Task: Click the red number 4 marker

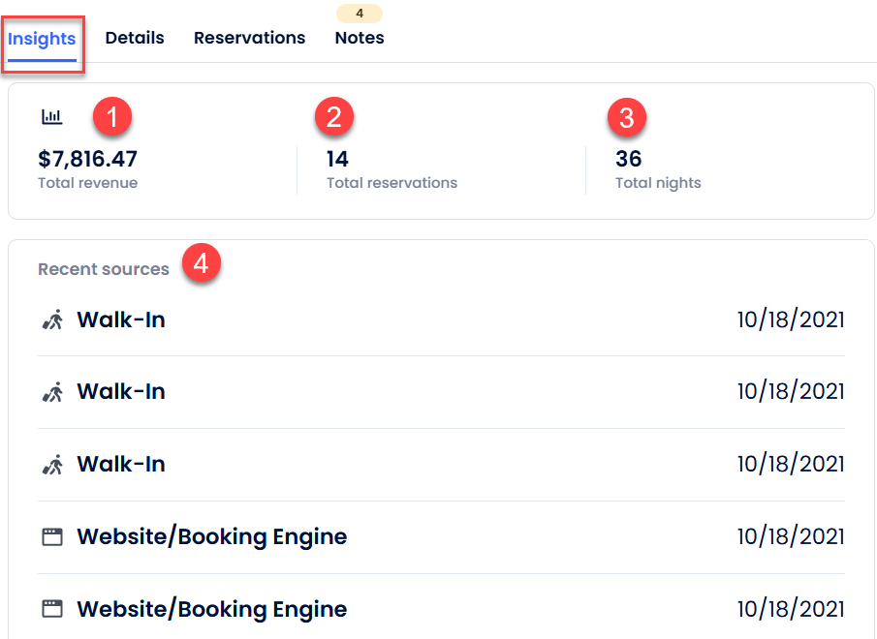Action: 202,263
